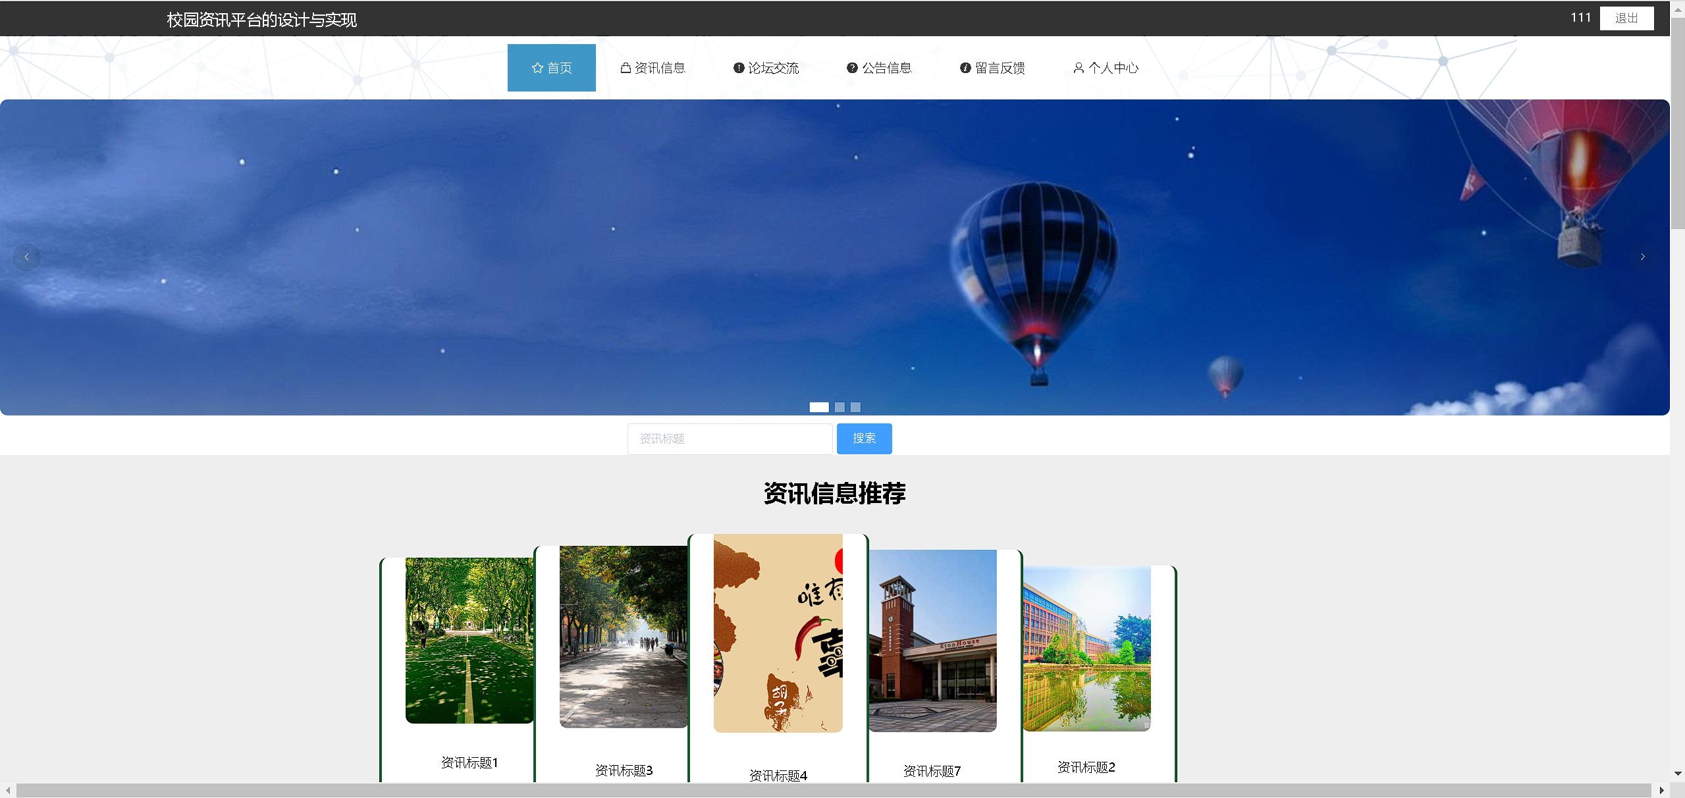This screenshot has height=798, width=1685.
Task: Select the first carousel indicator
Action: 818,407
